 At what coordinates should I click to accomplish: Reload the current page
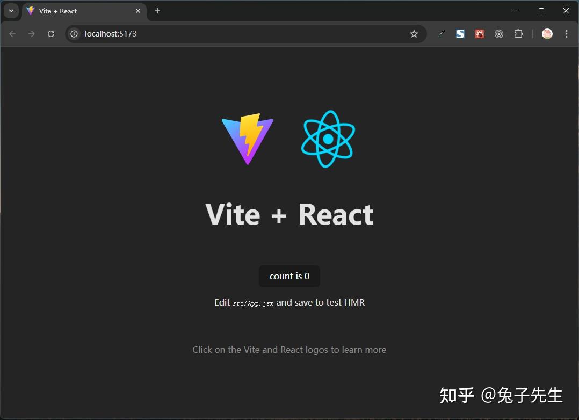[51, 33]
